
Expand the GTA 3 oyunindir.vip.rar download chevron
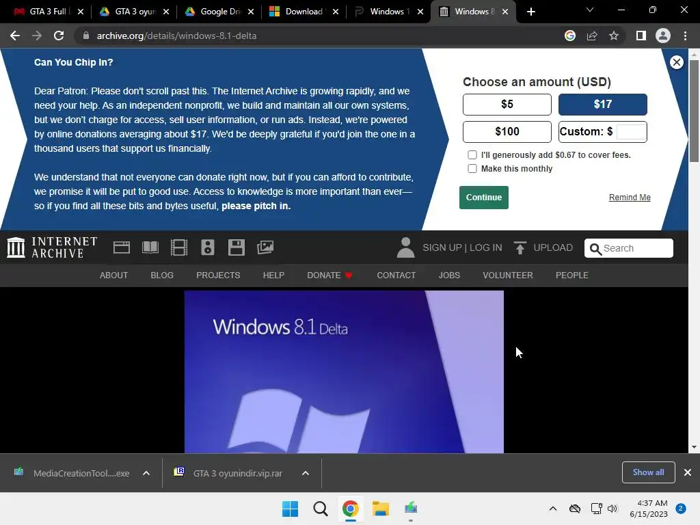coord(306,473)
